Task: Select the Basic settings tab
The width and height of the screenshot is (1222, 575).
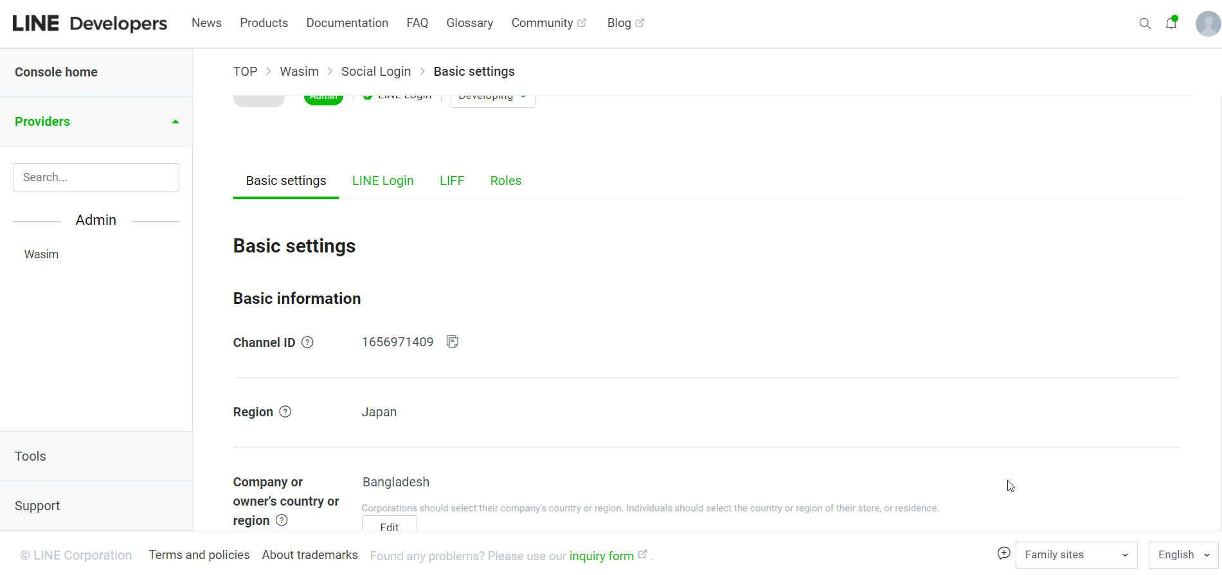Action: (x=286, y=181)
